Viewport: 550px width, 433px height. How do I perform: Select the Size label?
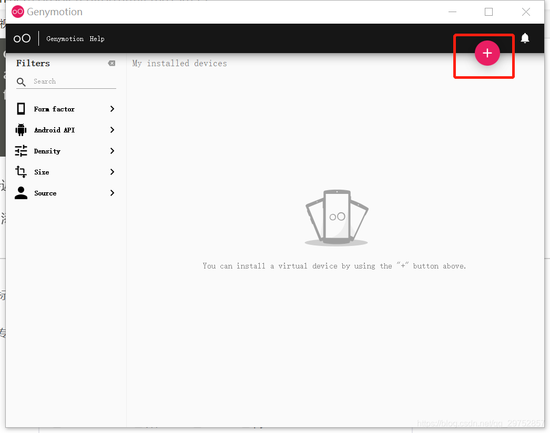42,172
